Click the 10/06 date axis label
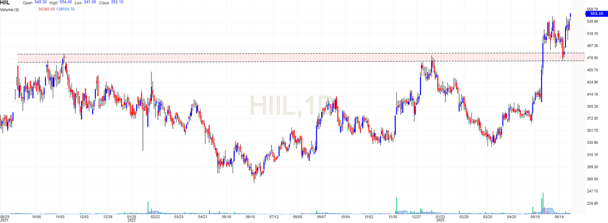 [x=36, y=216]
